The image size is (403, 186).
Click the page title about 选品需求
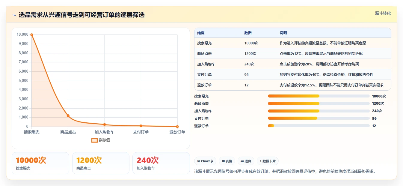(81, 15)
